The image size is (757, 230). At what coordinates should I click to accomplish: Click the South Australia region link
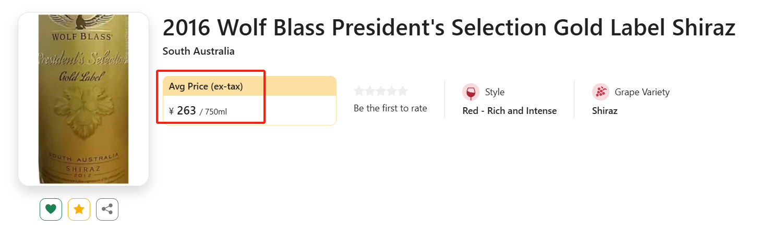tap(199, 51)
